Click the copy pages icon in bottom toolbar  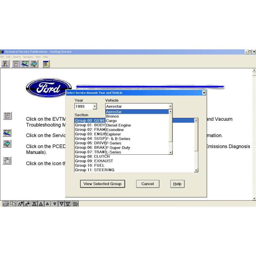pyautogui.click(x=13, y=204)
